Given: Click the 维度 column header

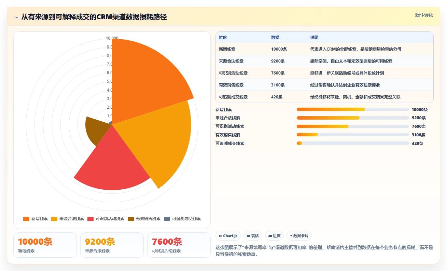Looking at the screenshot, I should pos(223,38).
